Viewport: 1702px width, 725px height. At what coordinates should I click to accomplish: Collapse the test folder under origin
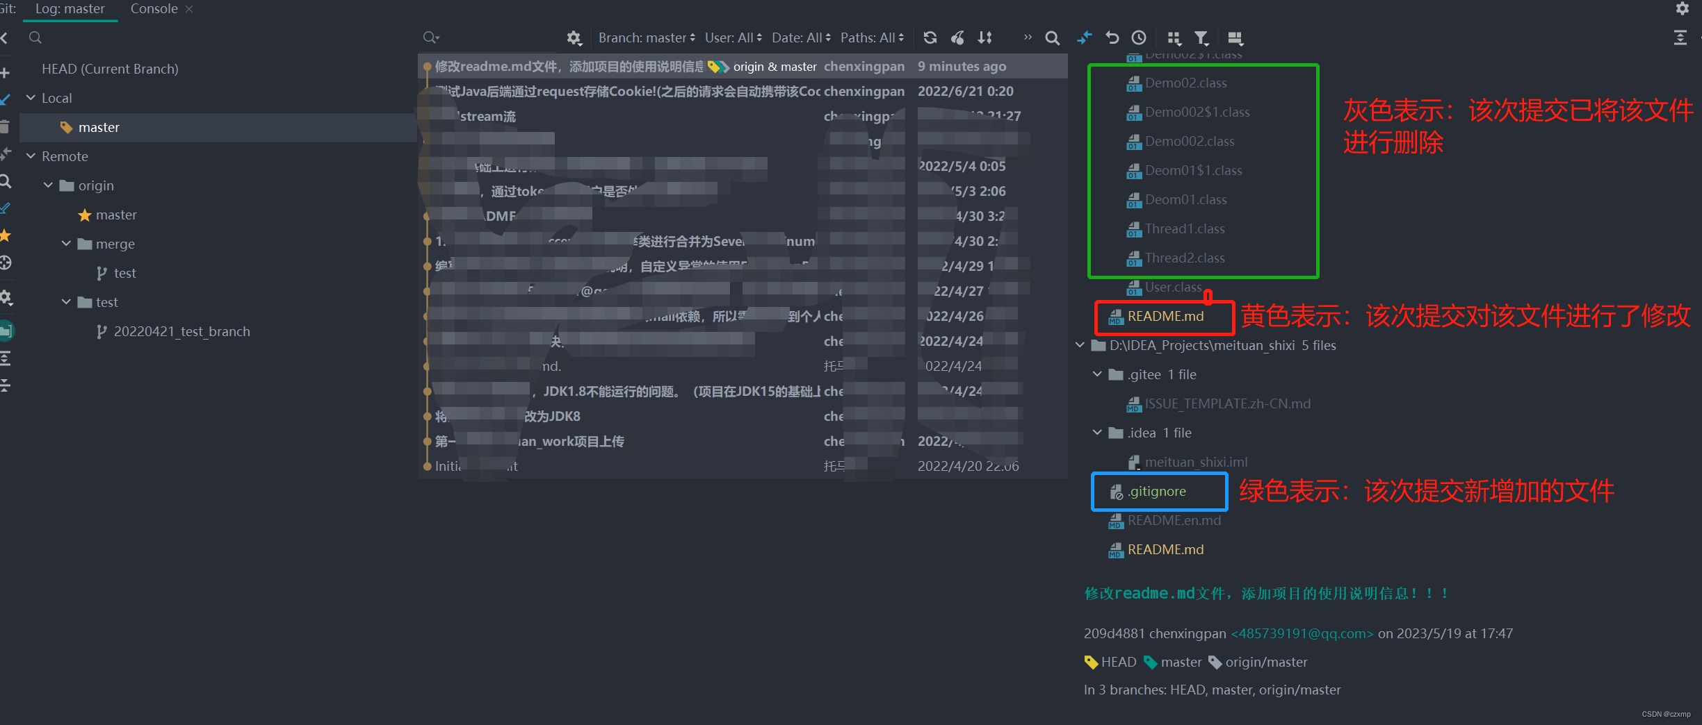point(66,302)
